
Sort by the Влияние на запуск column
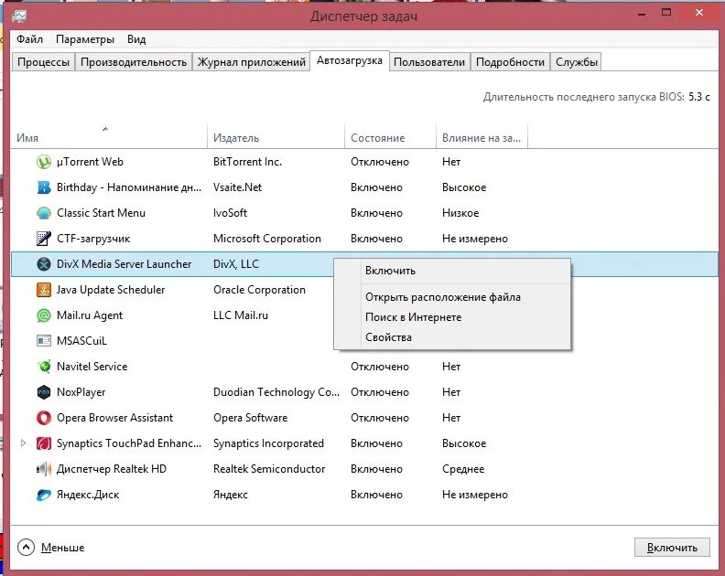click(x=482, y=138)
